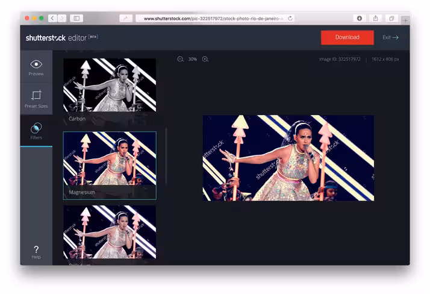Toggle the Safari sidebar button
430x294 pixels.
[76, 18]
